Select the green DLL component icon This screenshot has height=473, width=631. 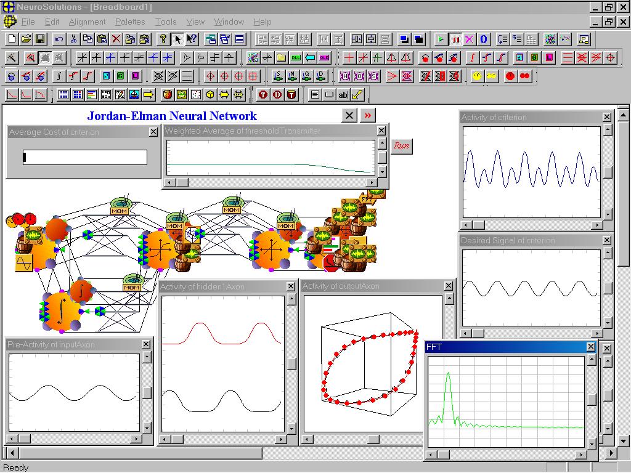pos(296,57)
